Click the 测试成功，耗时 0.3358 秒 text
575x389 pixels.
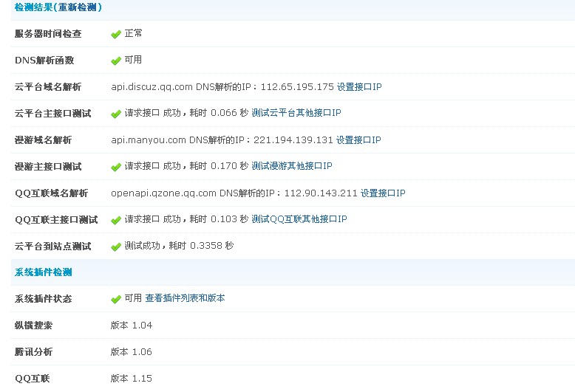(x=179, y=245)
